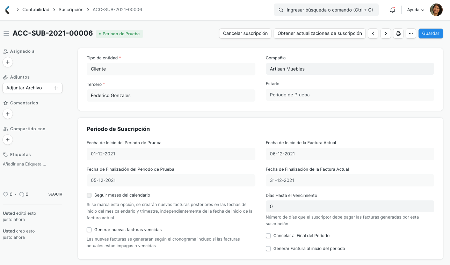Open comments count bubble icon

[21, 194]
